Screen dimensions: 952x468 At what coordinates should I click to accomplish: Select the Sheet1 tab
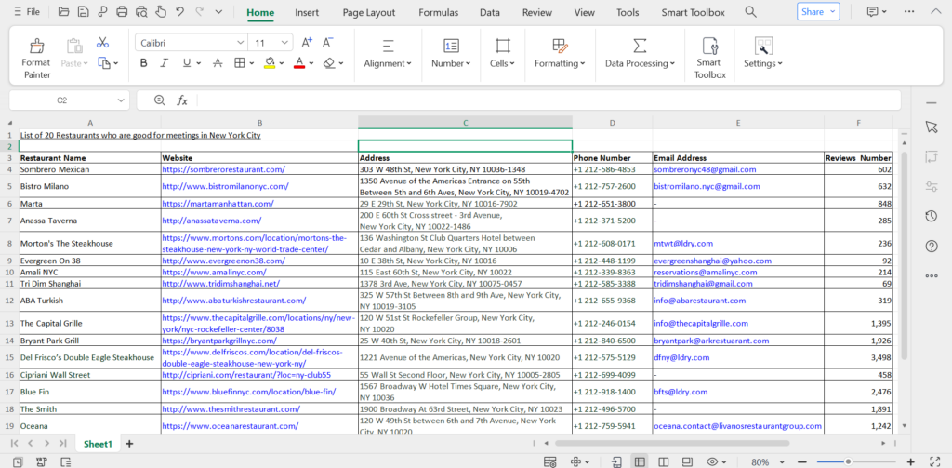(x=99, y=444)
